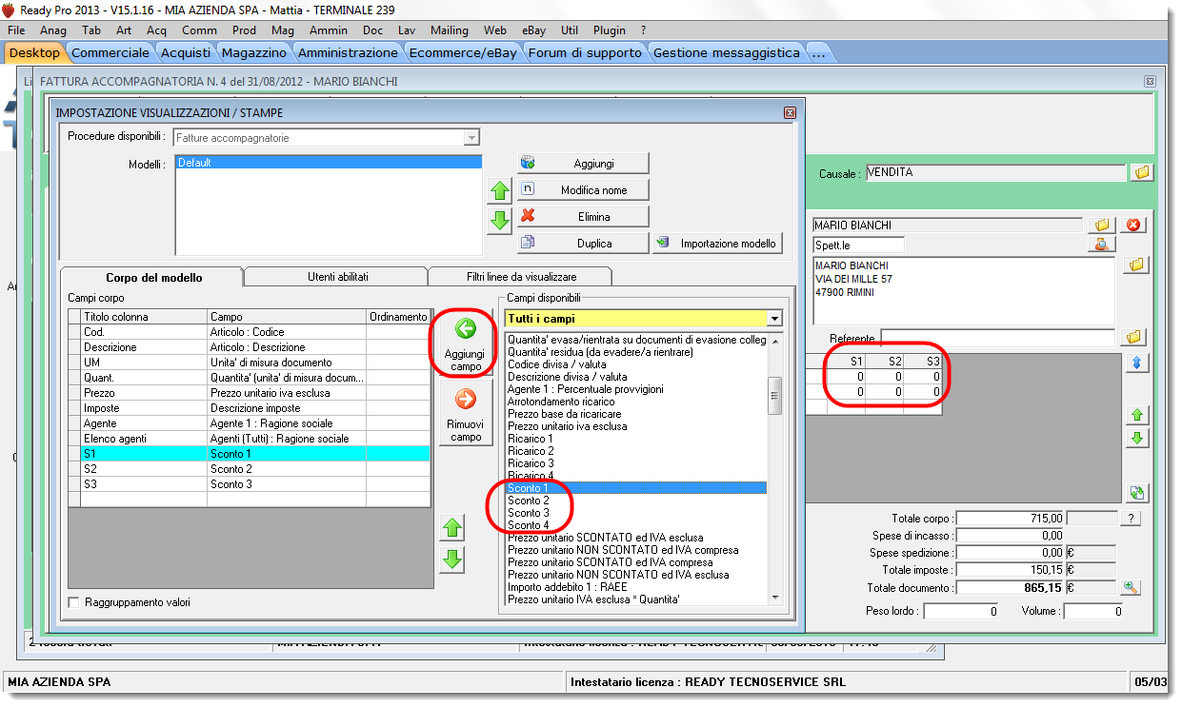Select Sconto 2 in available fields list
Screen dimensions: 1182x707
pos(529,501)
